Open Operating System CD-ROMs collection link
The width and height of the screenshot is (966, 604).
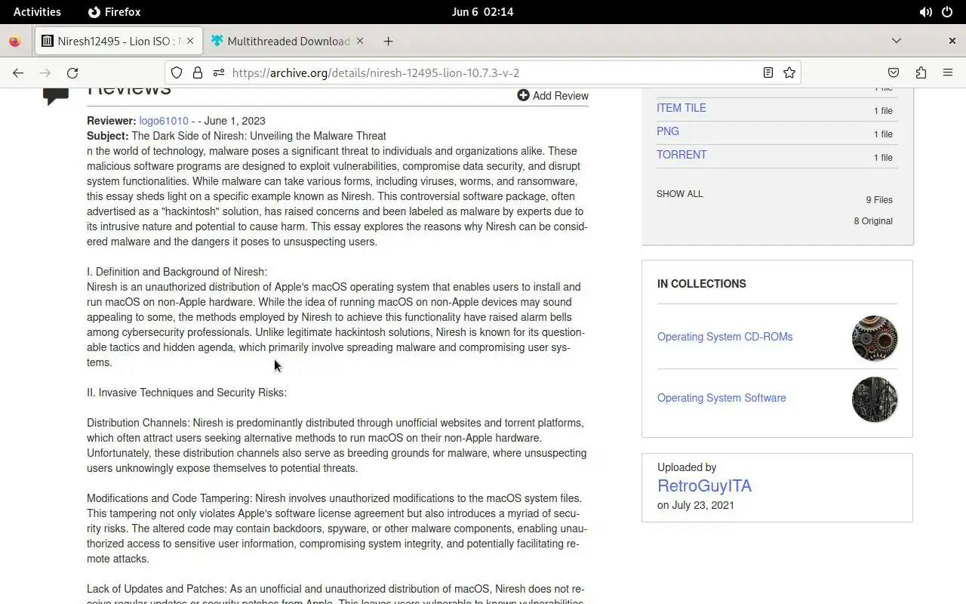(724, 337)
